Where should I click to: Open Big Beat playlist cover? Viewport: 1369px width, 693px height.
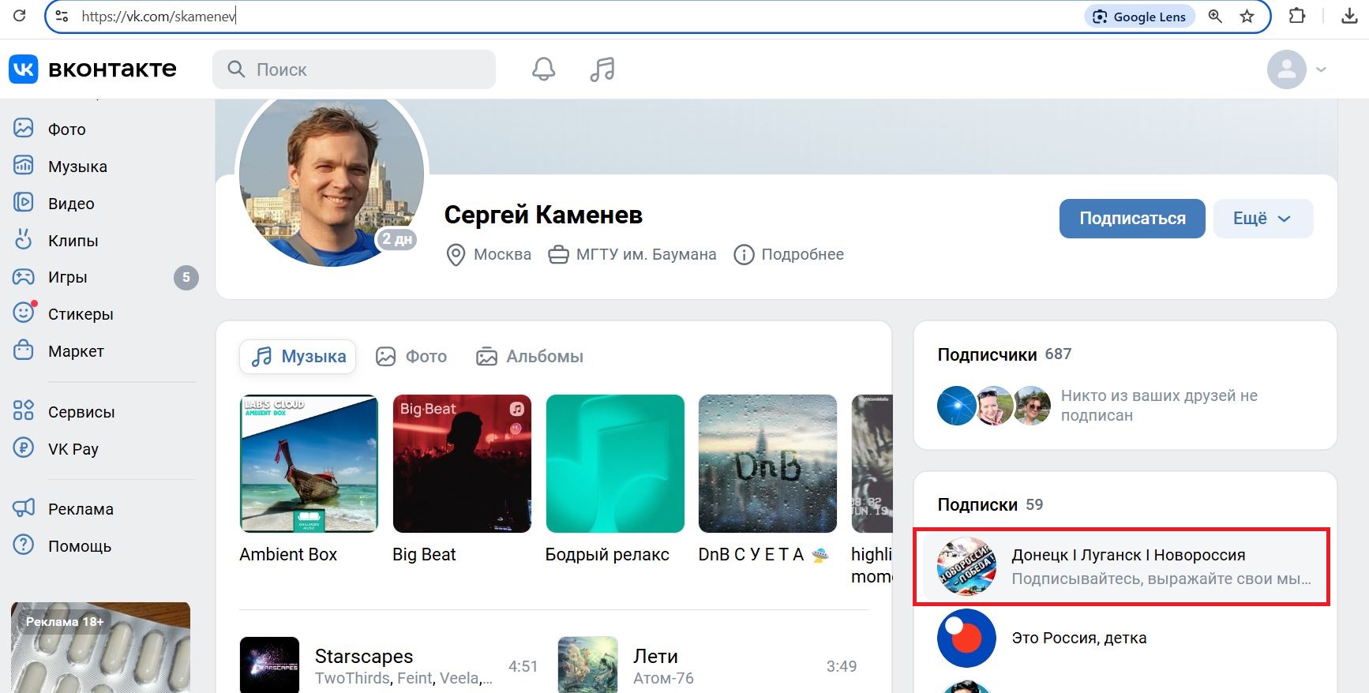pyautogui.click(x=462, y=463)
